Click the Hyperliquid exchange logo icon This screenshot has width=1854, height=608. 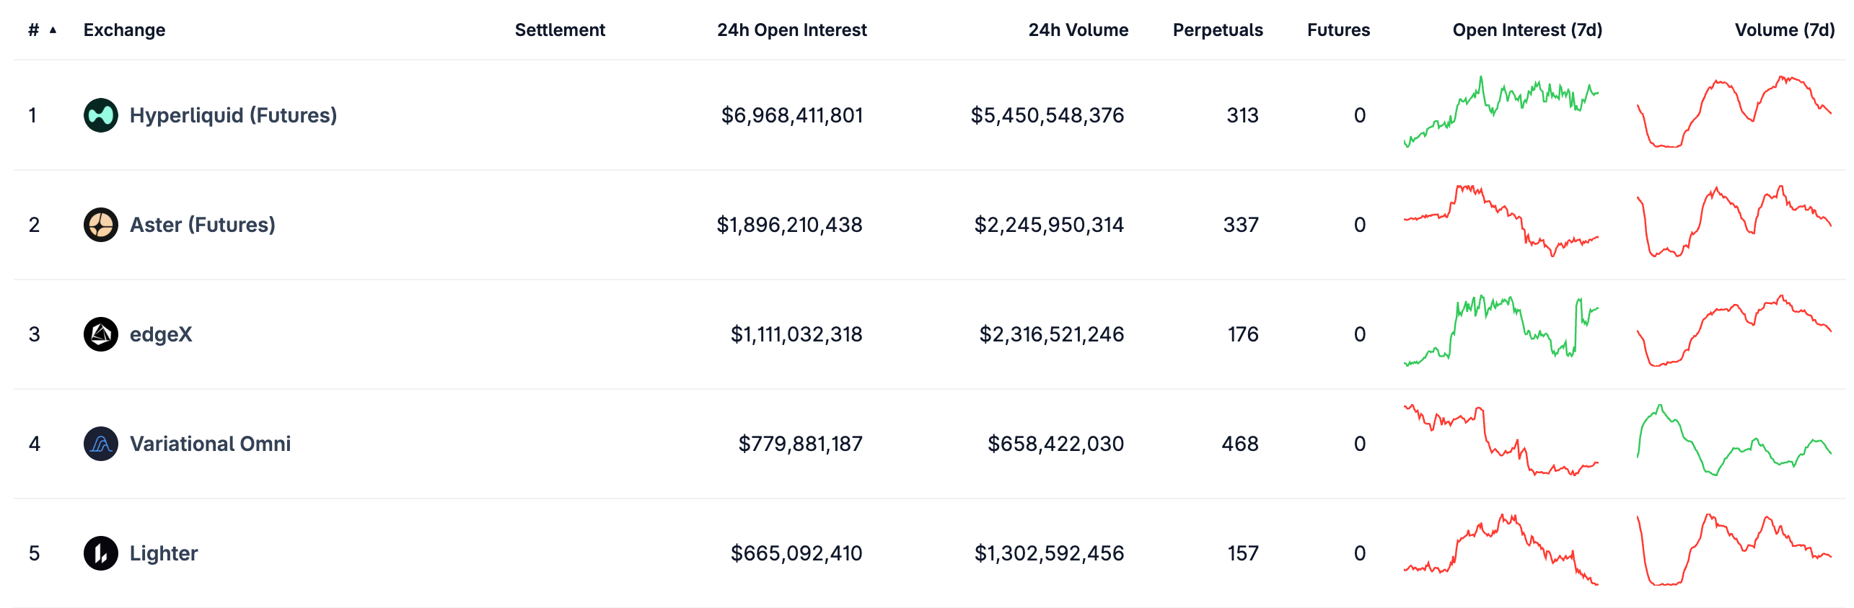click(101, 115)
